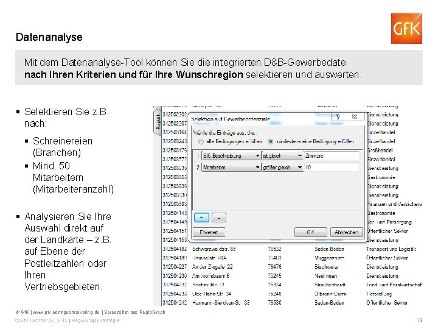Select city cell Muggensturm
This screenshot has width=438, height=329.
[329, 258]
